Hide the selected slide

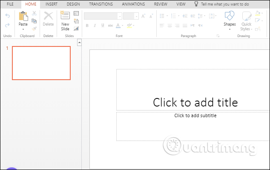click(x=76, y=29)
